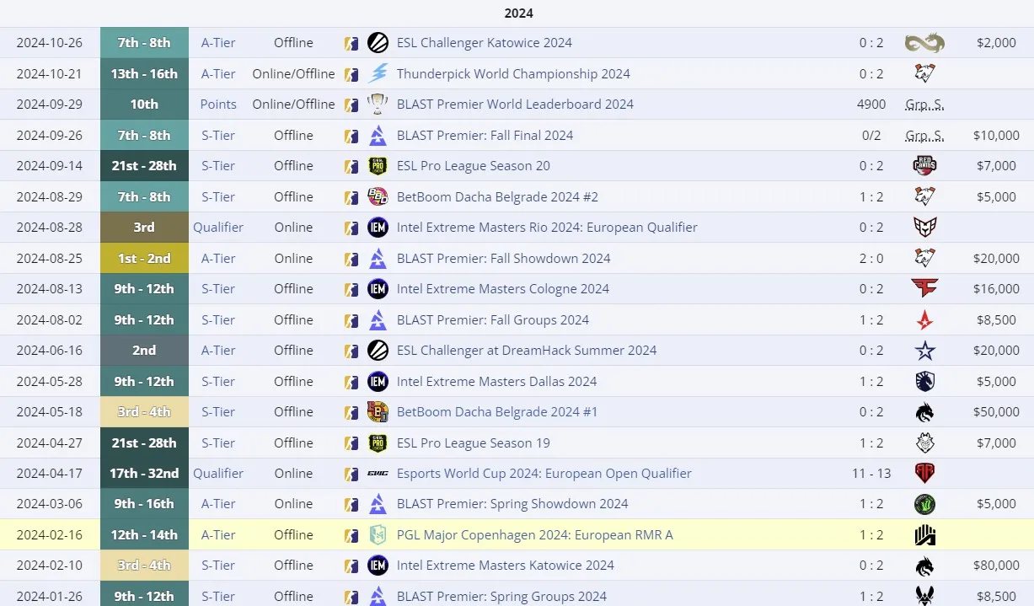Click the BetBoom Dacha Belgrade 2024 #1 logo
The image size is (1034, 606).
378,412
